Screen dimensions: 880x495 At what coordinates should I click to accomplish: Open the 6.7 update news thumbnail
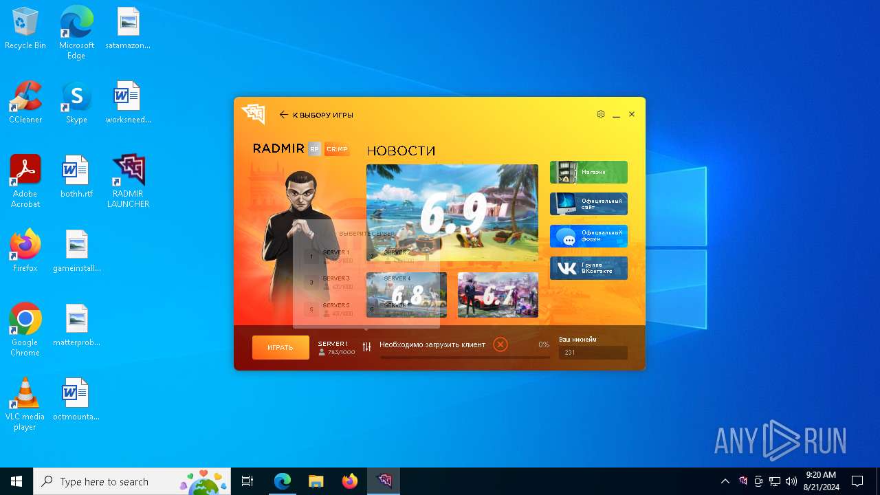(498, 295)
